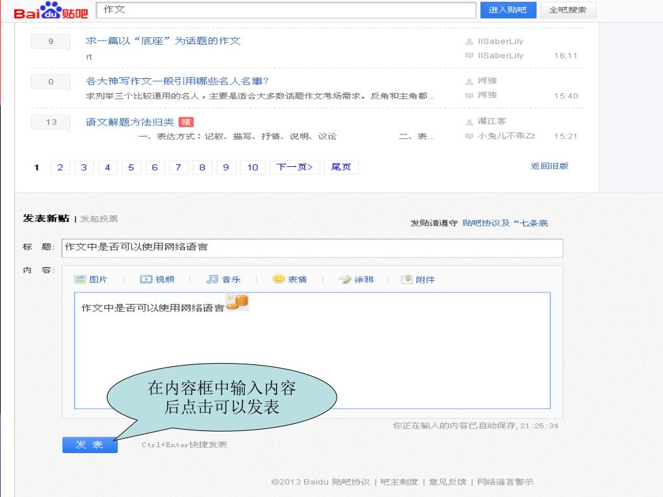Viewport: 663px width, 497px height.
Task: Go to page 9
Action: click(226, 168)
